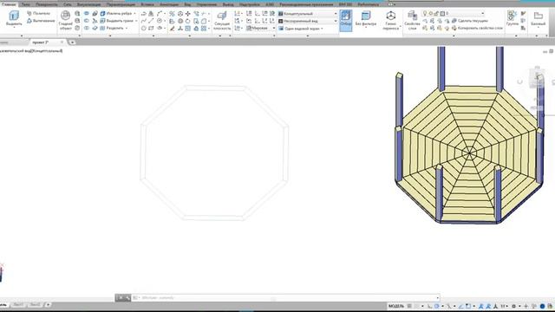
Task: Click Копировать свойства слоя (Match layer)
Action: pos(477,28)
